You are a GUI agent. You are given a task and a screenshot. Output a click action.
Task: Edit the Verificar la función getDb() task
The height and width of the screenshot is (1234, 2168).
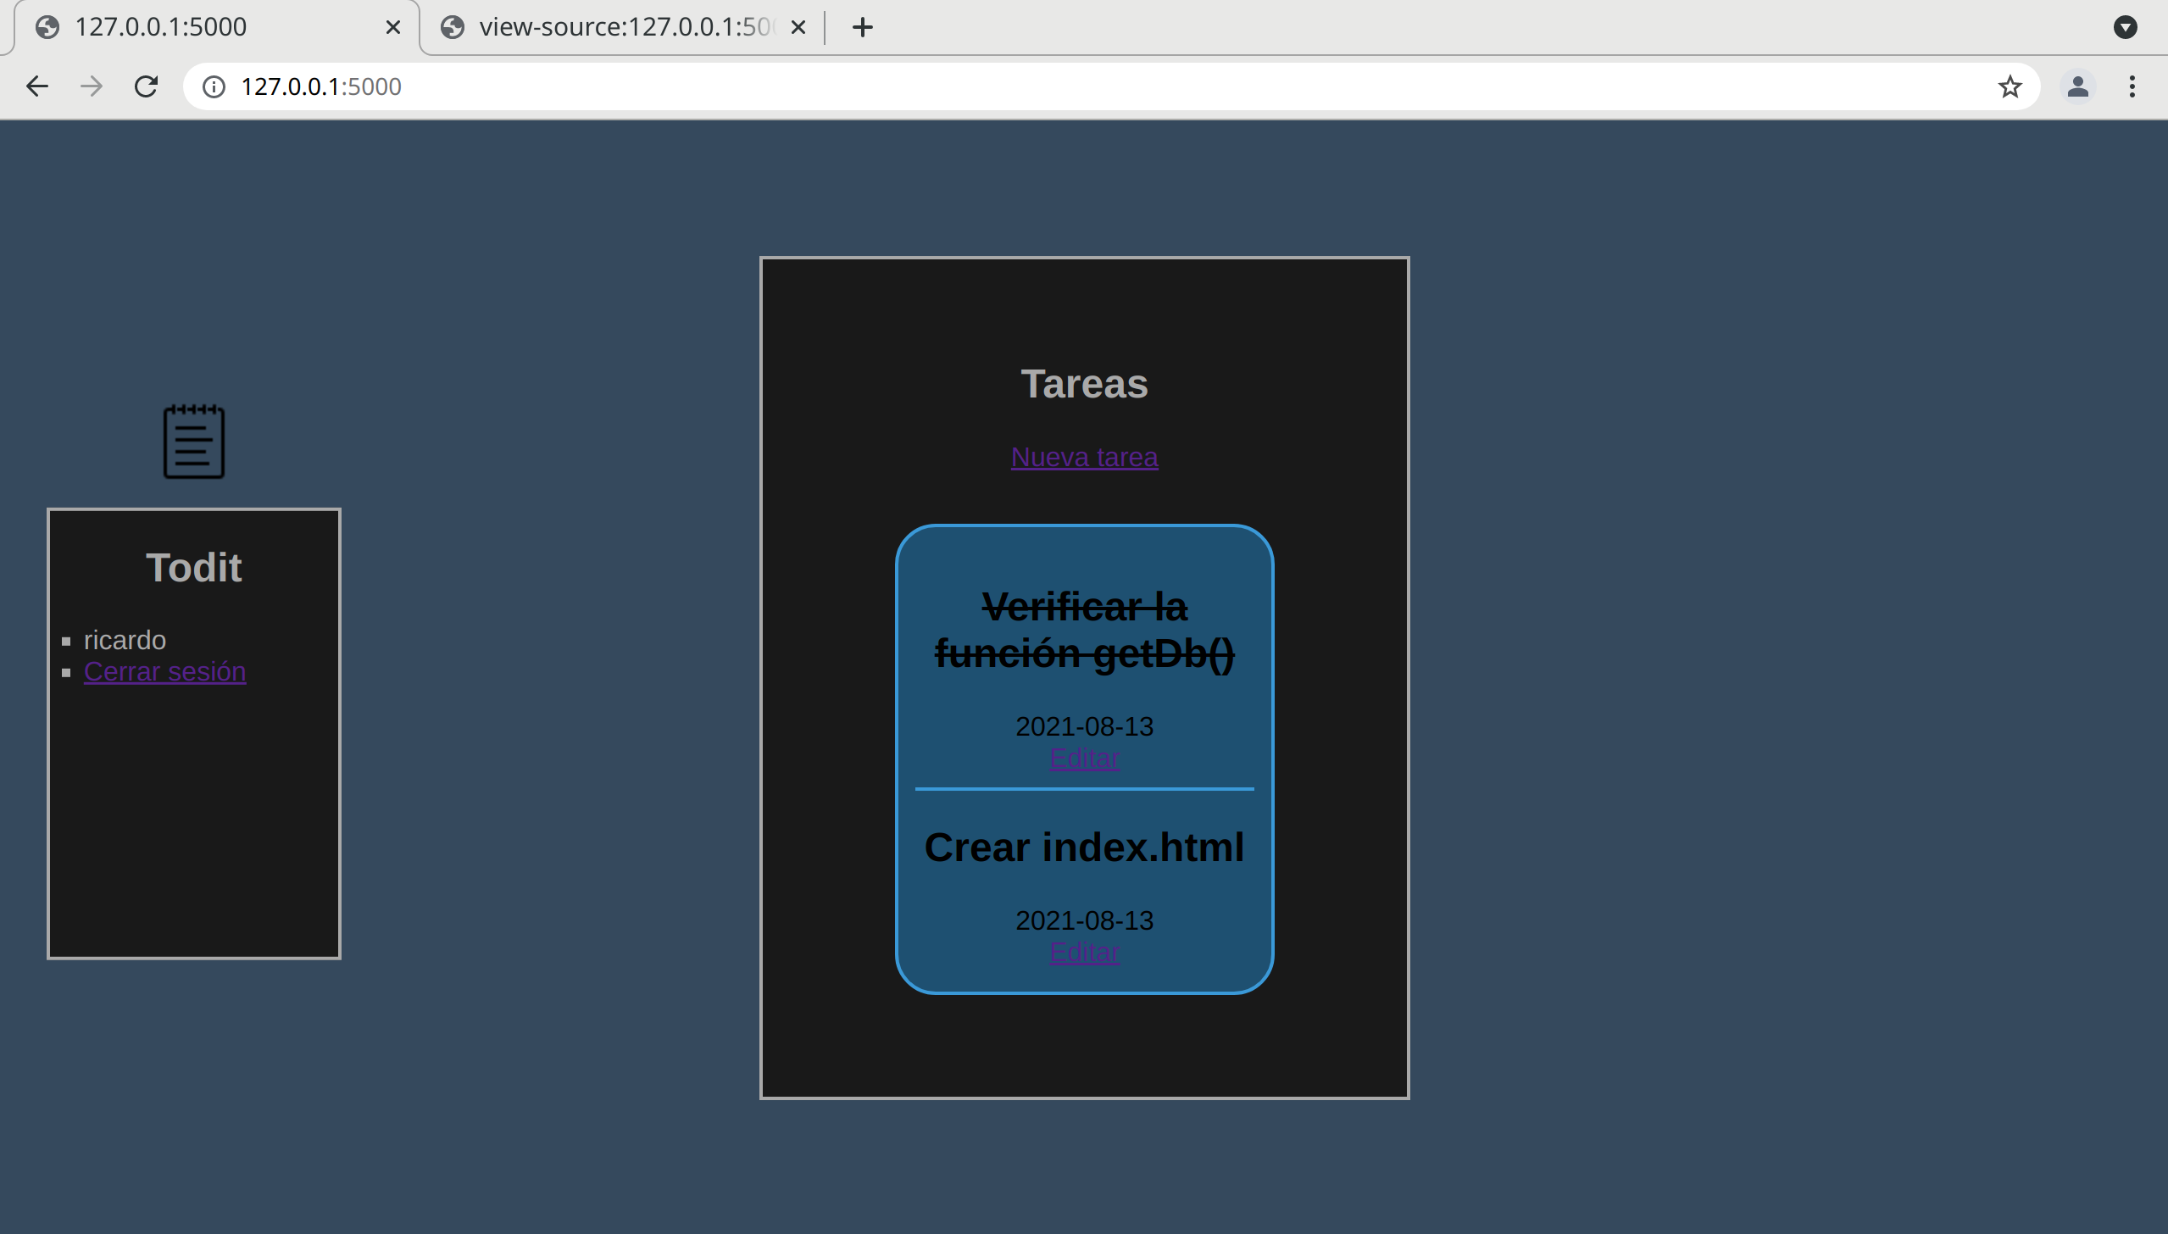[x=1084, y=758]
